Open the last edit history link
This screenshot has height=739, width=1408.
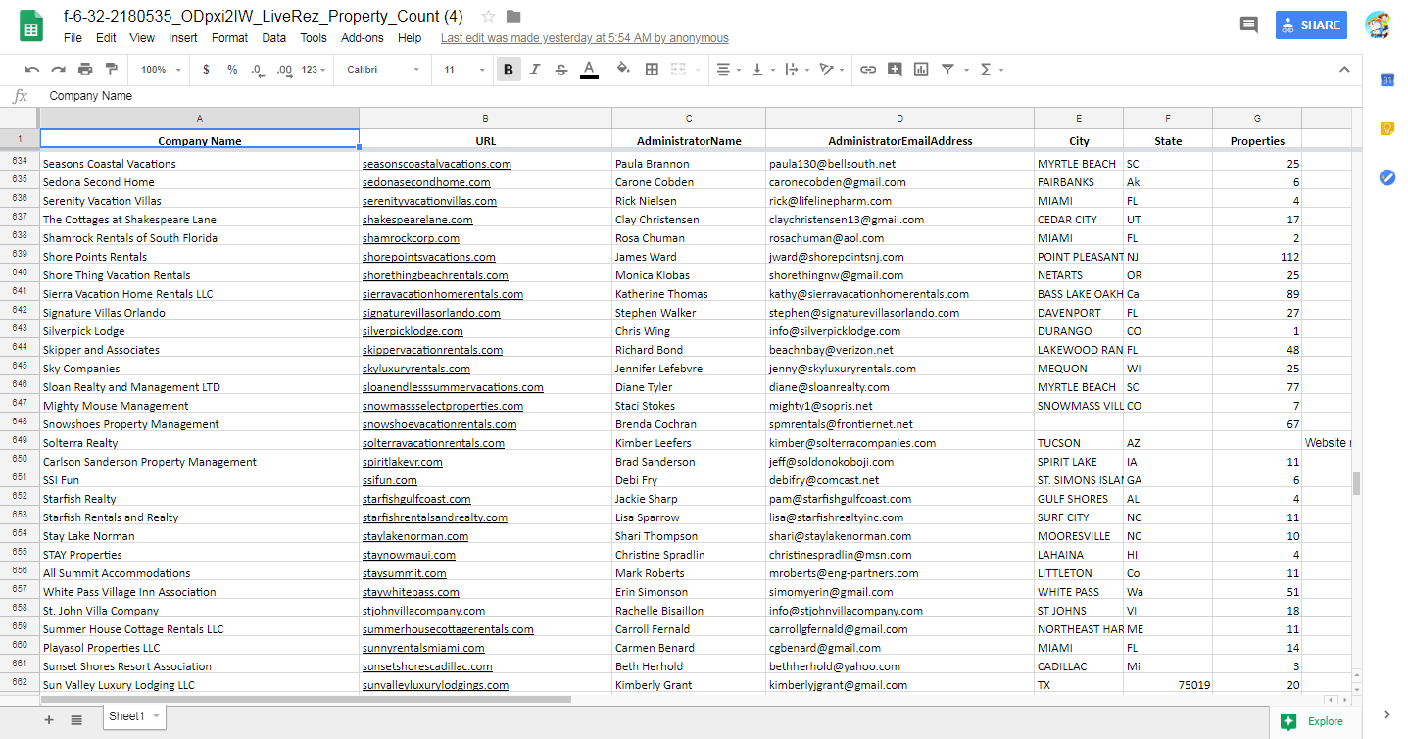[x=585, y=38]
